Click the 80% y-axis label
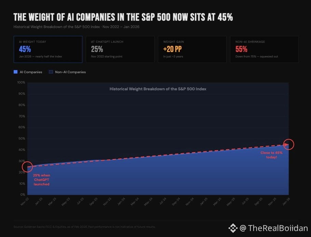 22,105
